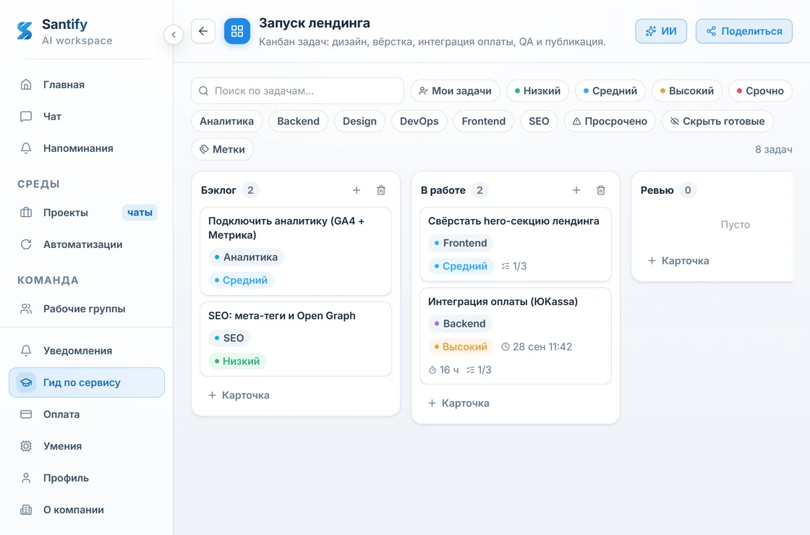The image size is (810, 535).
Task: Filter by the Backend tag chip
Action: (x=299, y=121)
